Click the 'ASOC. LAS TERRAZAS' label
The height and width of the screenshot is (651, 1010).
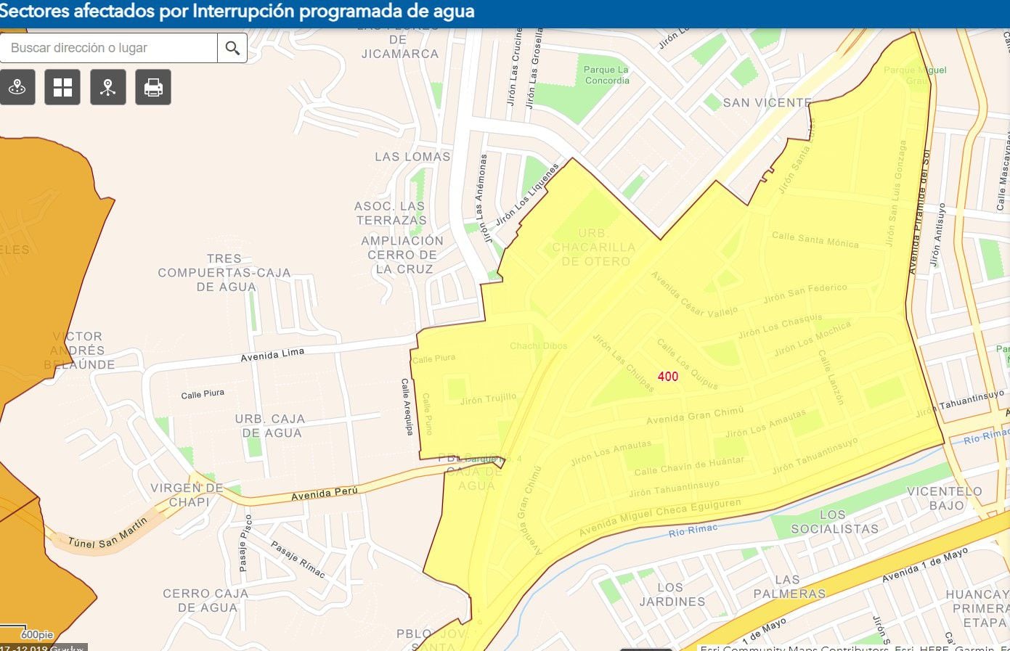pyautogui.click(x=391, y=213)
